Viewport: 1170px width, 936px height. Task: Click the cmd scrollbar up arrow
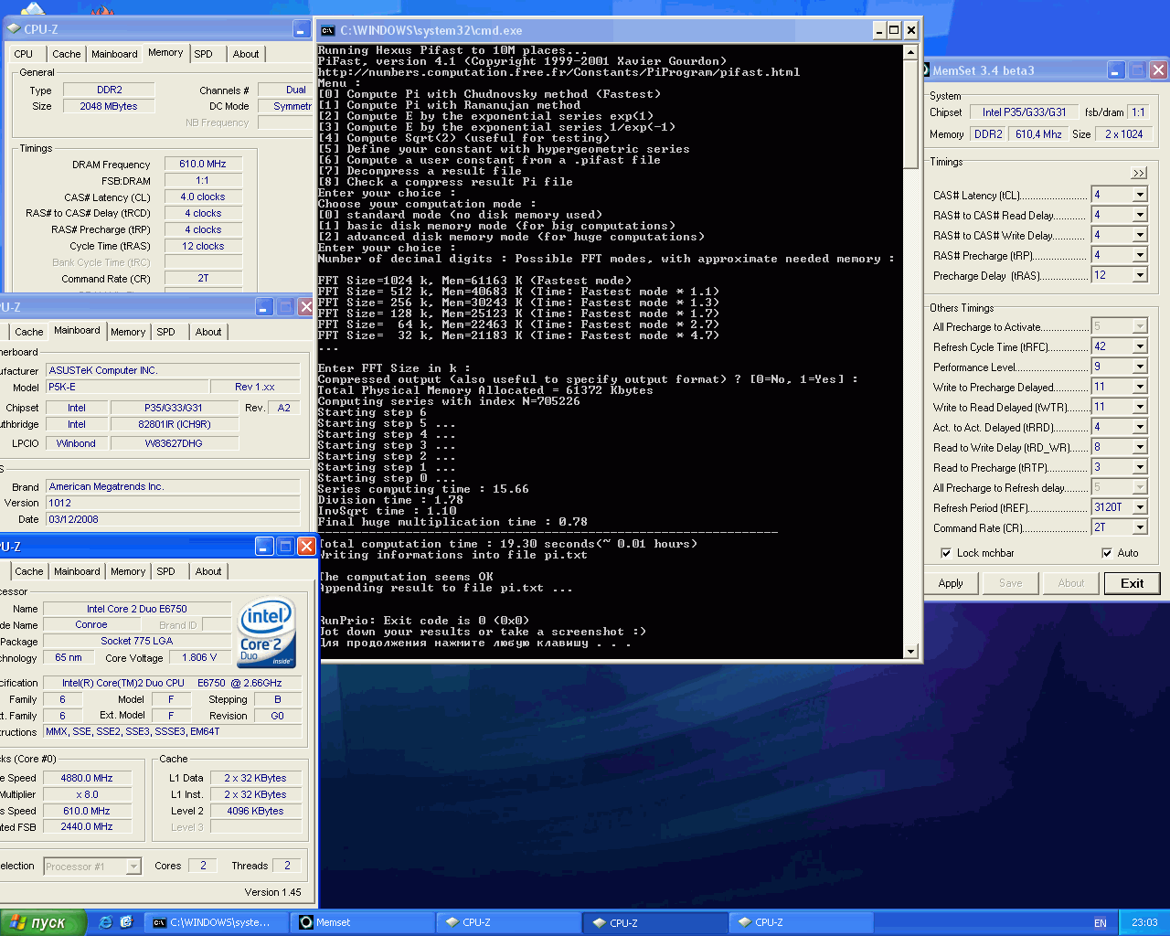[910, 52]
